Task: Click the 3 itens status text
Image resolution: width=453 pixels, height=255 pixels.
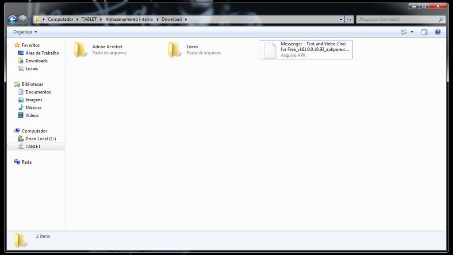Action: pyautogui.click(x=43, y=236)
